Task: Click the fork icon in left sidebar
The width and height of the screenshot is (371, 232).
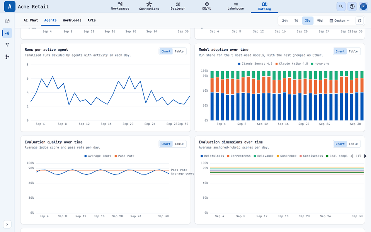Action: point(7,45)
